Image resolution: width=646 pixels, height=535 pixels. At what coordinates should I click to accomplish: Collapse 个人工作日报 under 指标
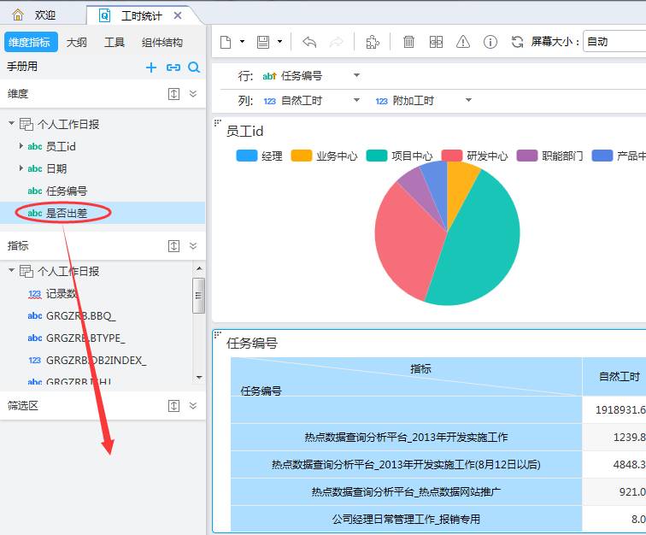[12, 270]
